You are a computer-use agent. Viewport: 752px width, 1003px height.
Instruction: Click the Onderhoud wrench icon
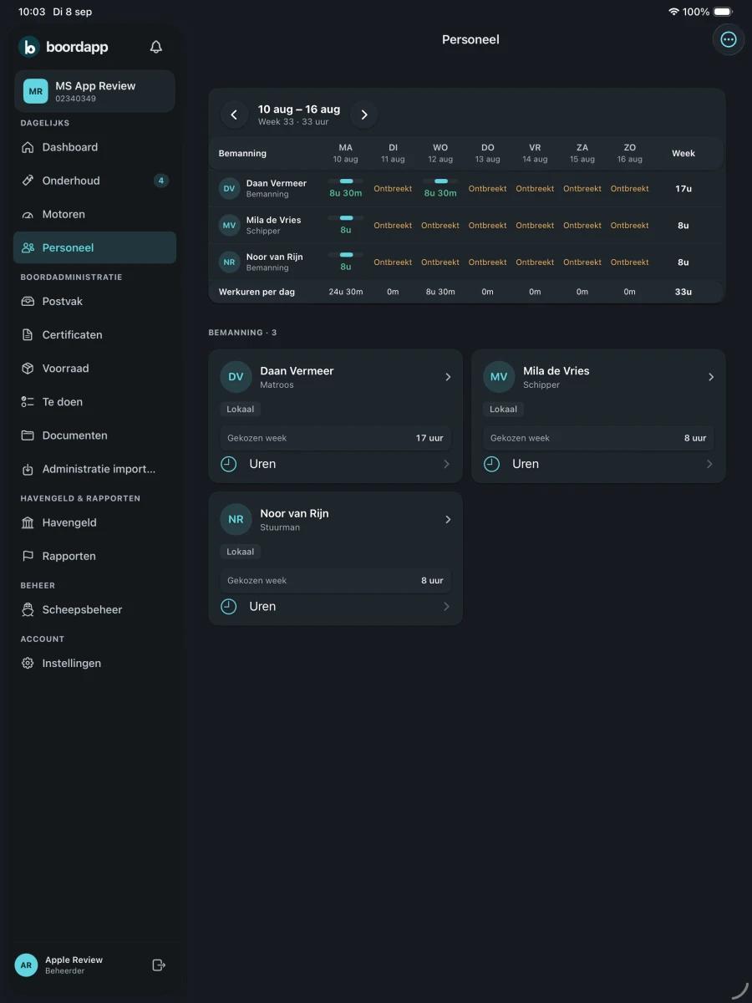tap(28, 181)
